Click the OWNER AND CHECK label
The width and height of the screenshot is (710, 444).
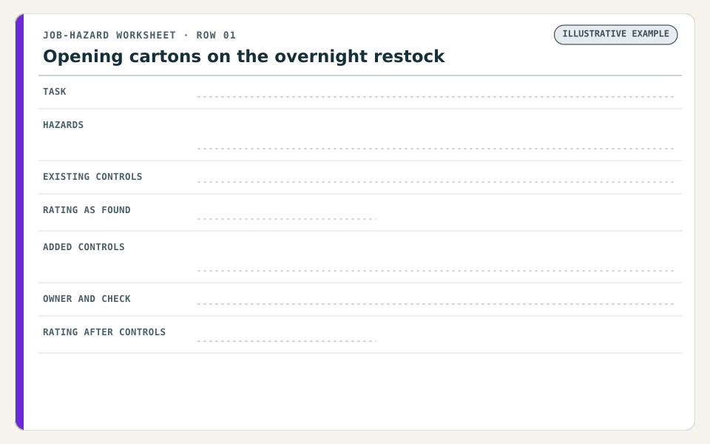tap(87, 299)
